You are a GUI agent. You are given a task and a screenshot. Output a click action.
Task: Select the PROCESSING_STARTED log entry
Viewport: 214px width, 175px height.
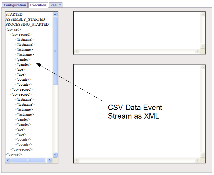27,24
